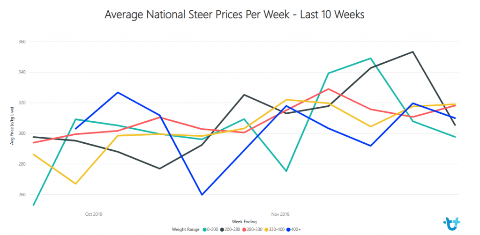Select the dark grey 200-280 legend marker
480x235 pixels.
221,229
